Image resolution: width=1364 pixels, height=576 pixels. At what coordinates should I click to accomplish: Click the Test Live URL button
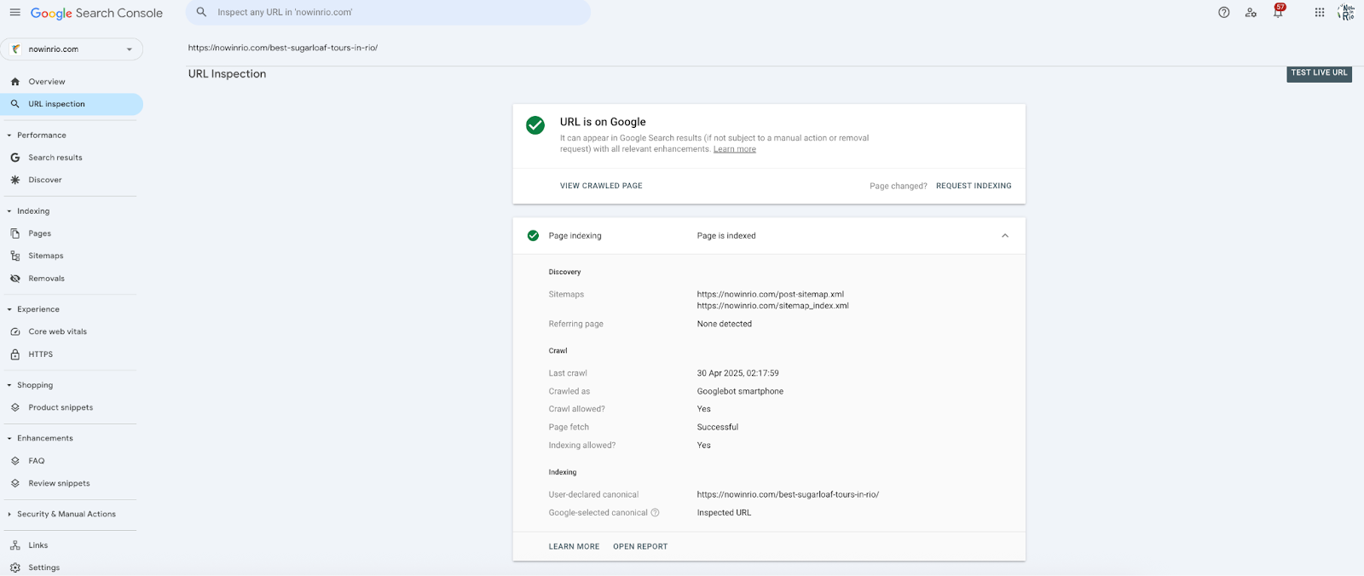(x=1318, y=73)
